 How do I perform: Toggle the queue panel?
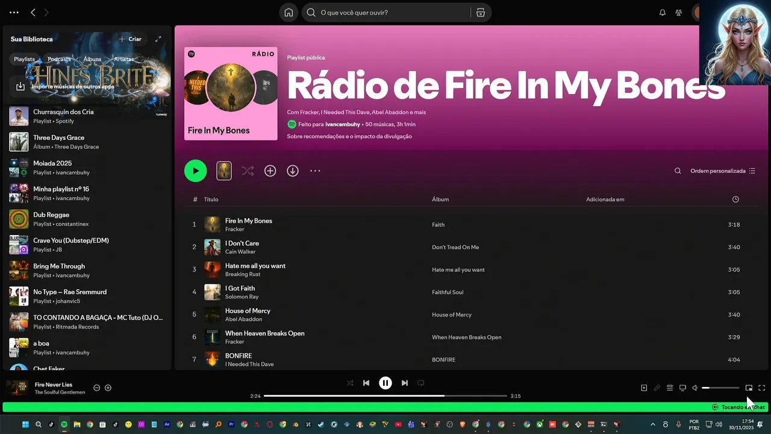670,388
